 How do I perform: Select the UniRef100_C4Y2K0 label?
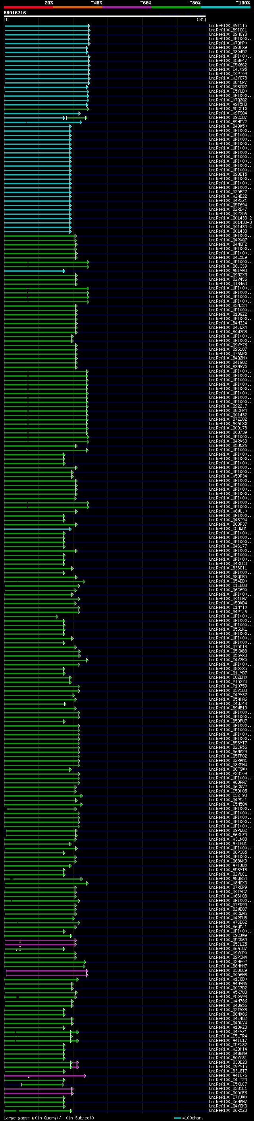pyautogui.click(x=228, y=660)
